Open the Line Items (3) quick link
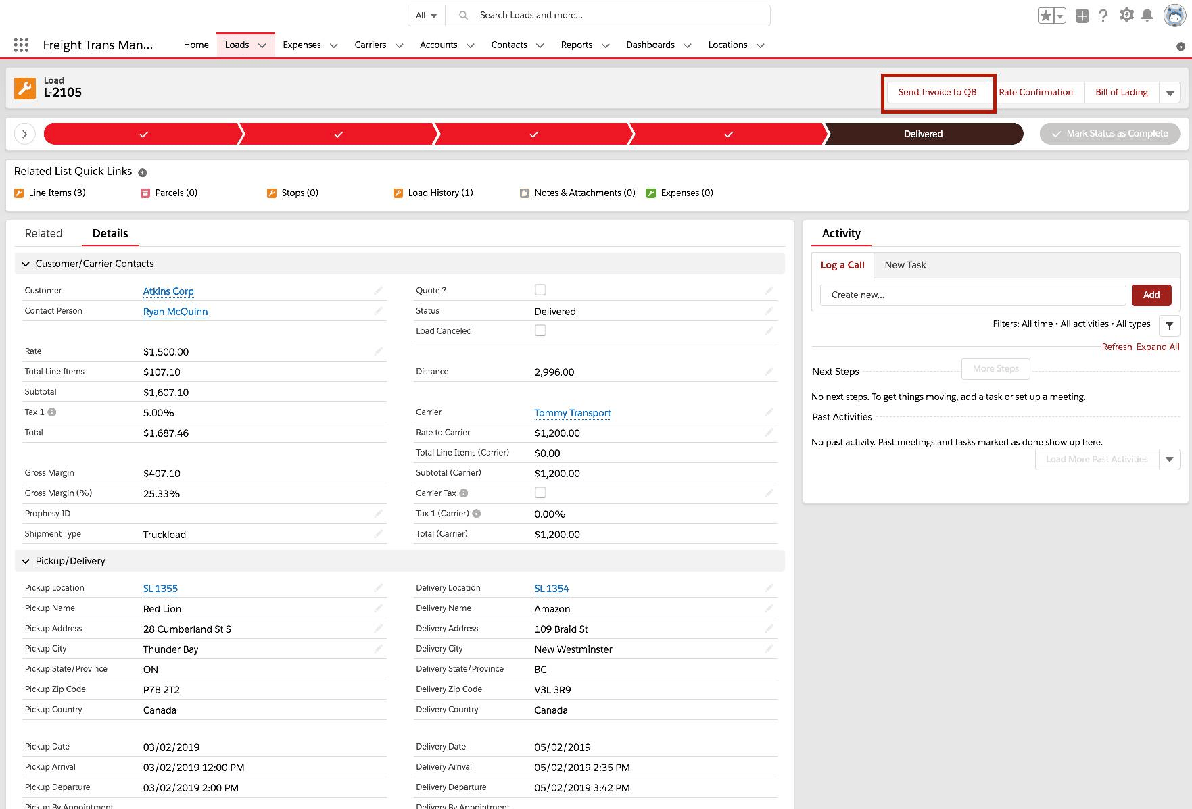The width and height of the screenshot is (1192, 809). [57, 193]
